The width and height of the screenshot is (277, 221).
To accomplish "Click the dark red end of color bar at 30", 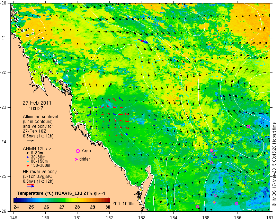I will pos(108,200).
